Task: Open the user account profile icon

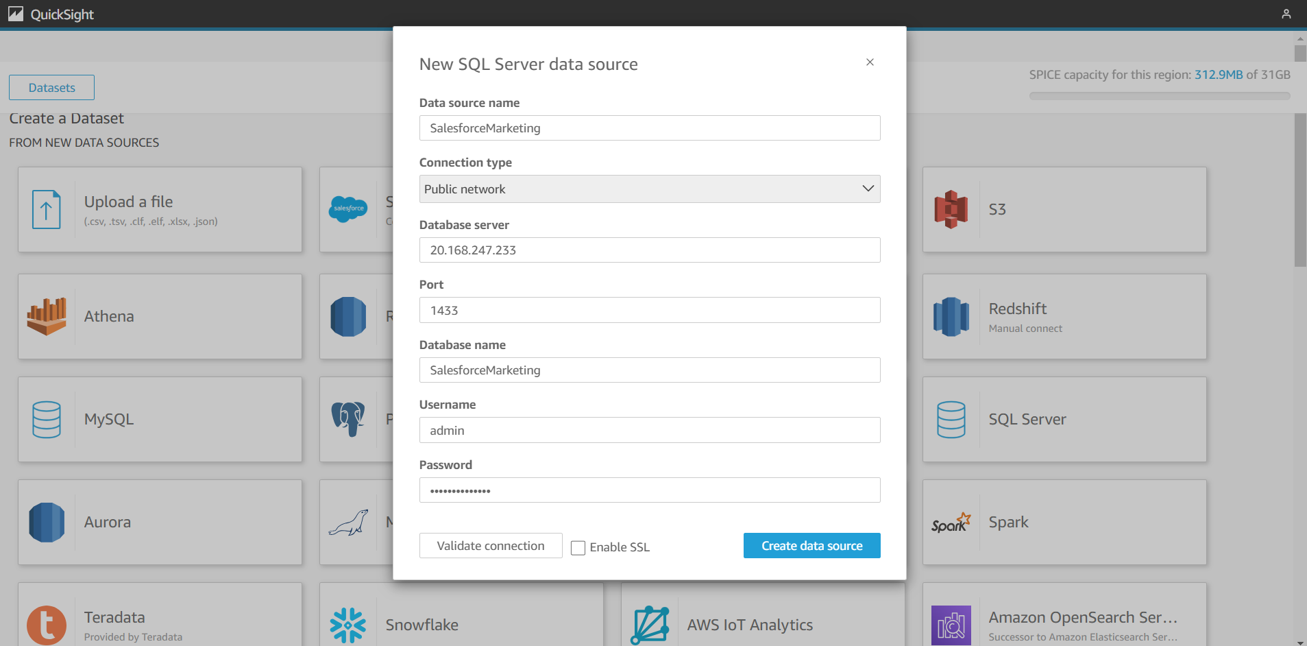Action: (1286, 14)
